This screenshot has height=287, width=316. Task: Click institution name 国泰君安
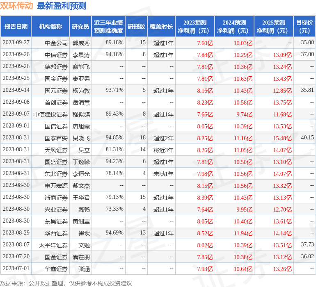tap(56, 138)
